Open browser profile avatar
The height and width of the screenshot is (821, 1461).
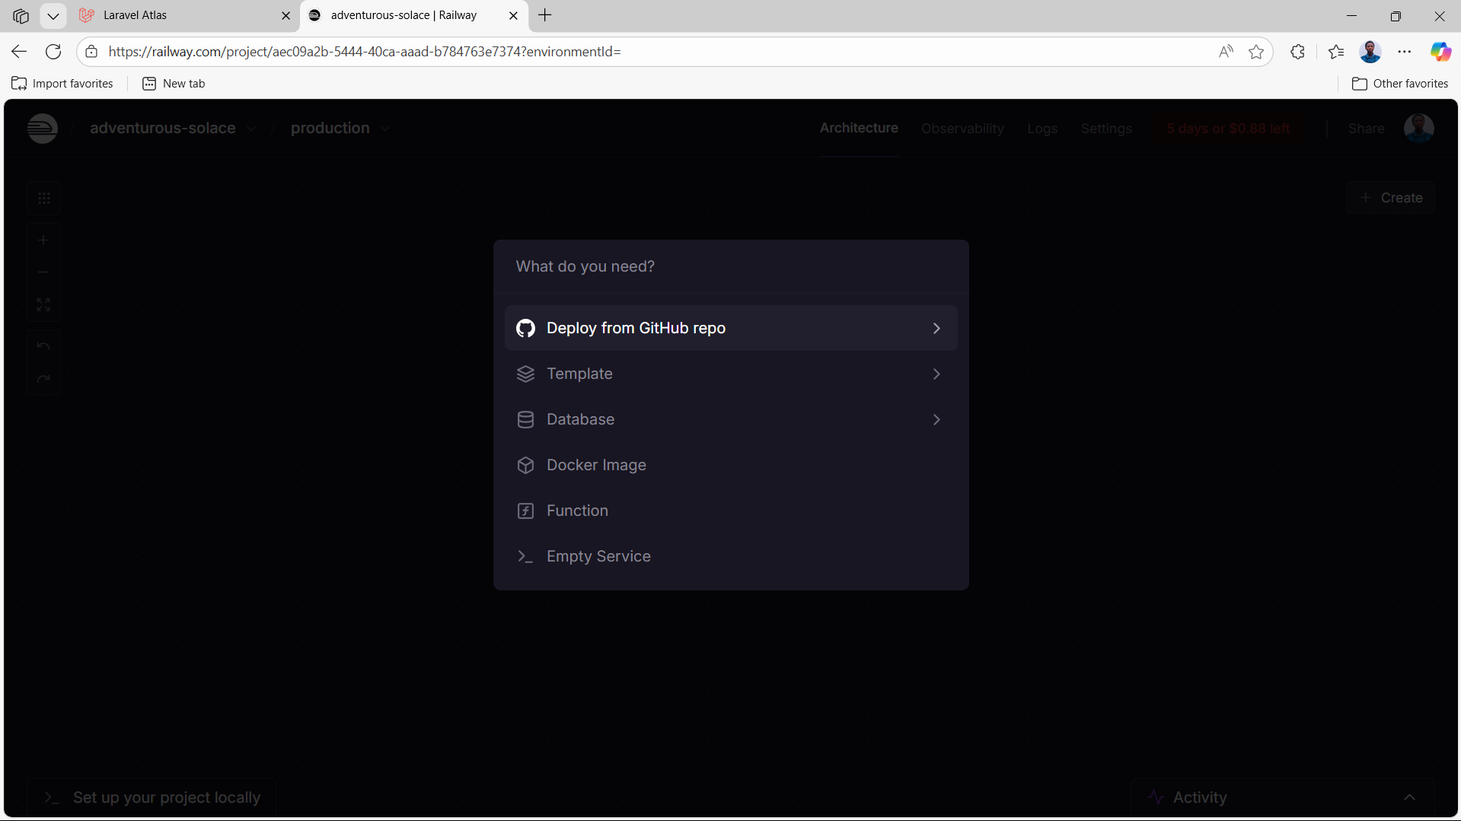point(1370,52)
